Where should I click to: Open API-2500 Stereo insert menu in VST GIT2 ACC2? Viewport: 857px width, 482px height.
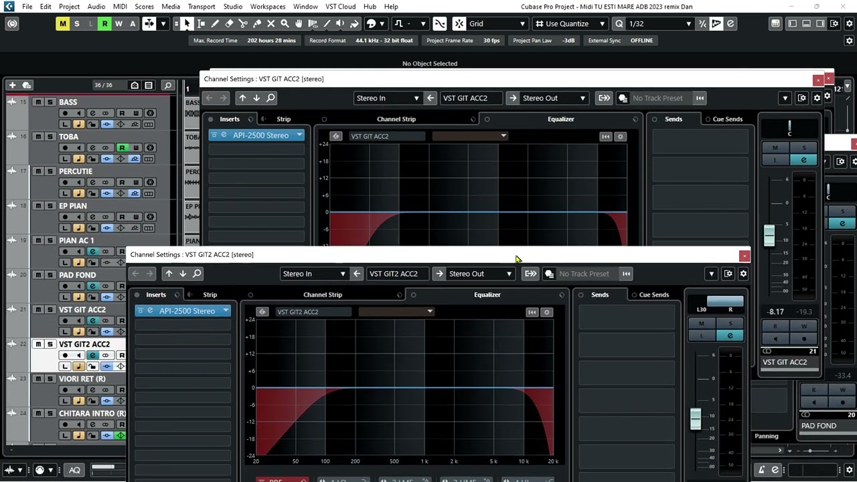coord(226,311)
